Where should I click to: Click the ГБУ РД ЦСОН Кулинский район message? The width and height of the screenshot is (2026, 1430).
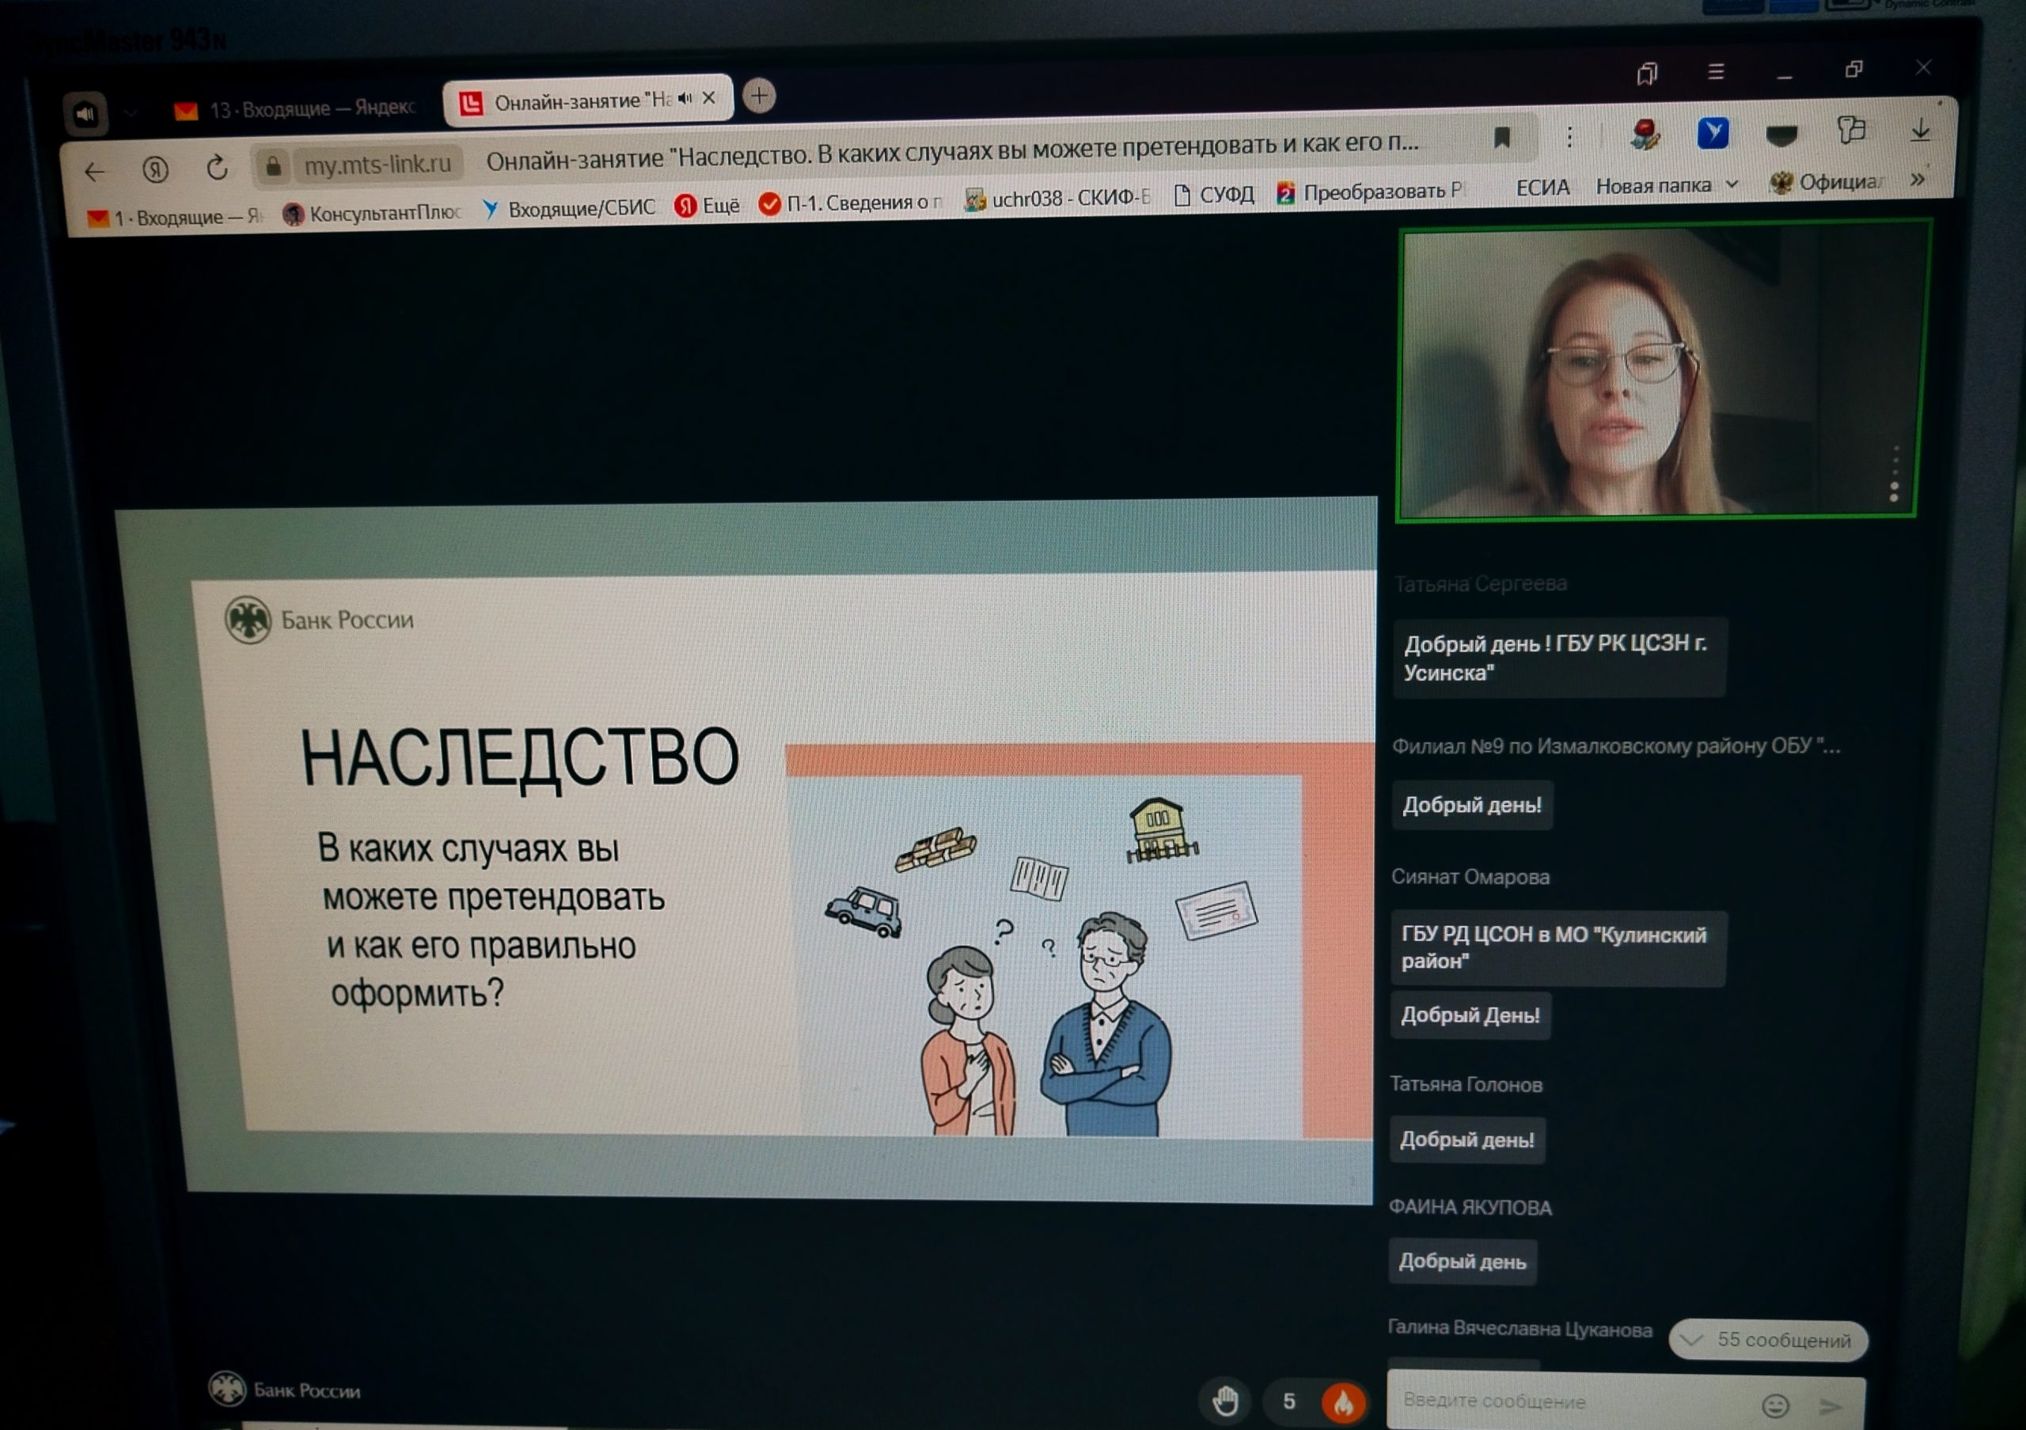point(1557,948)
